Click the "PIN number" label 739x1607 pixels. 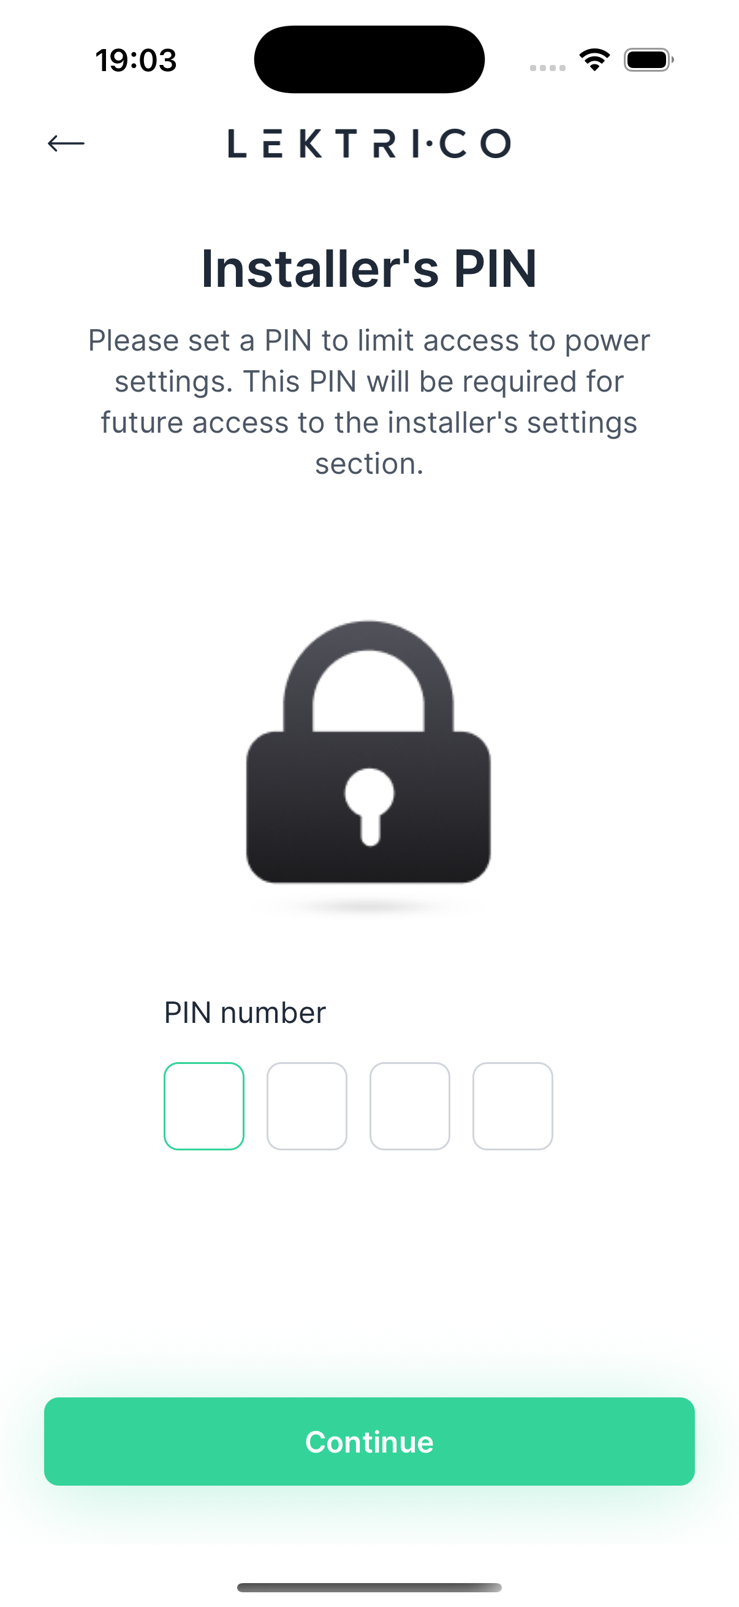[x=244, y=1012]
